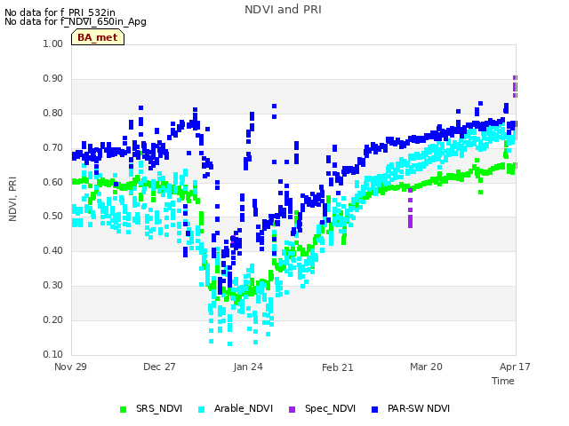Click the purple Spec_NDVI points near 0.90
This screenshot has width=569, height=426.
click(x=515, y=87)
